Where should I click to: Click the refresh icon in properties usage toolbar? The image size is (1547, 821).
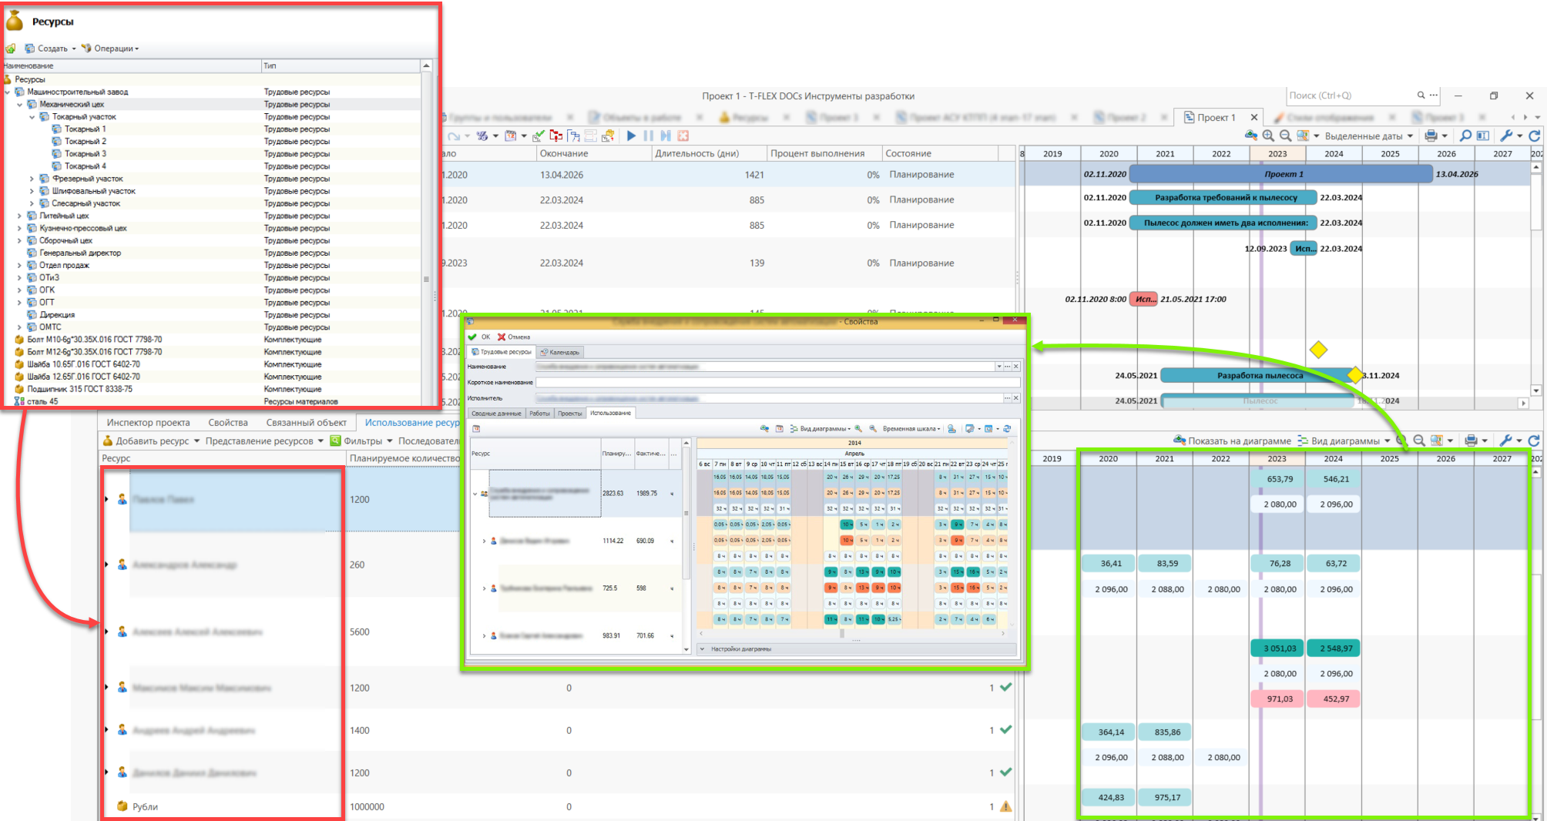(1007, 428)
